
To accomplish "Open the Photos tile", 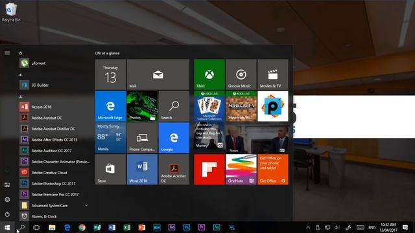I will coord(142,106).
